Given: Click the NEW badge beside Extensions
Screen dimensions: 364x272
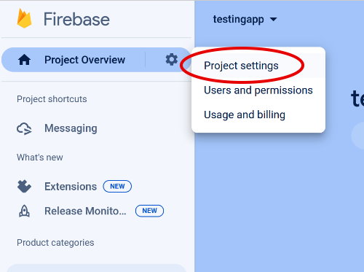Looking at the screenshot, I should (x=117, y=187).
